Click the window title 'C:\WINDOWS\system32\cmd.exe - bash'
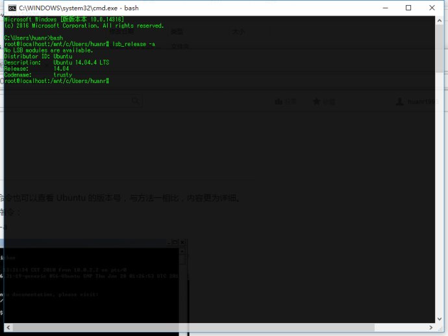Viewport: 448px width, 336px height. tap(79, 8)
